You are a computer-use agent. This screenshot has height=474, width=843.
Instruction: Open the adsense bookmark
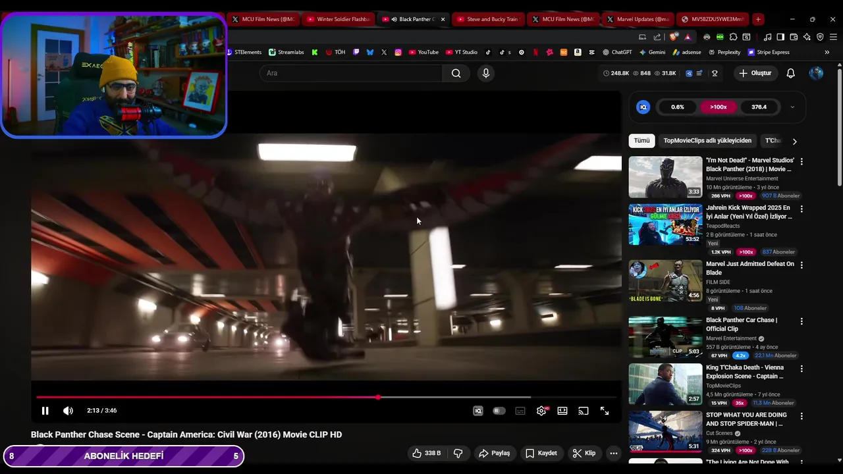pos(686,52)
